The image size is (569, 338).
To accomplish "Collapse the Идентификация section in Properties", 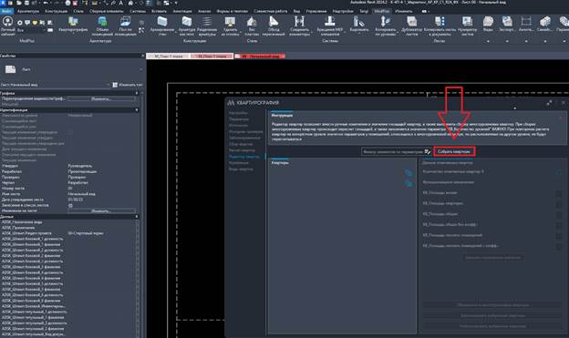I will (x=137, y=110).
